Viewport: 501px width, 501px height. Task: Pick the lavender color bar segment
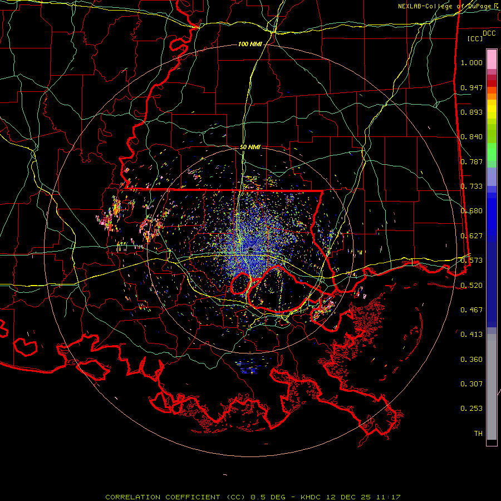492,177
